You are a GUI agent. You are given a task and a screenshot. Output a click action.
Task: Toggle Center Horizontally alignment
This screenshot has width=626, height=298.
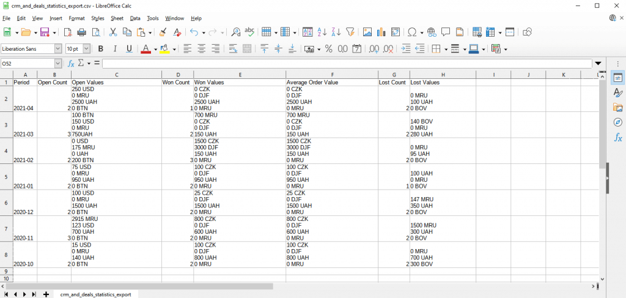pos(202,49)
